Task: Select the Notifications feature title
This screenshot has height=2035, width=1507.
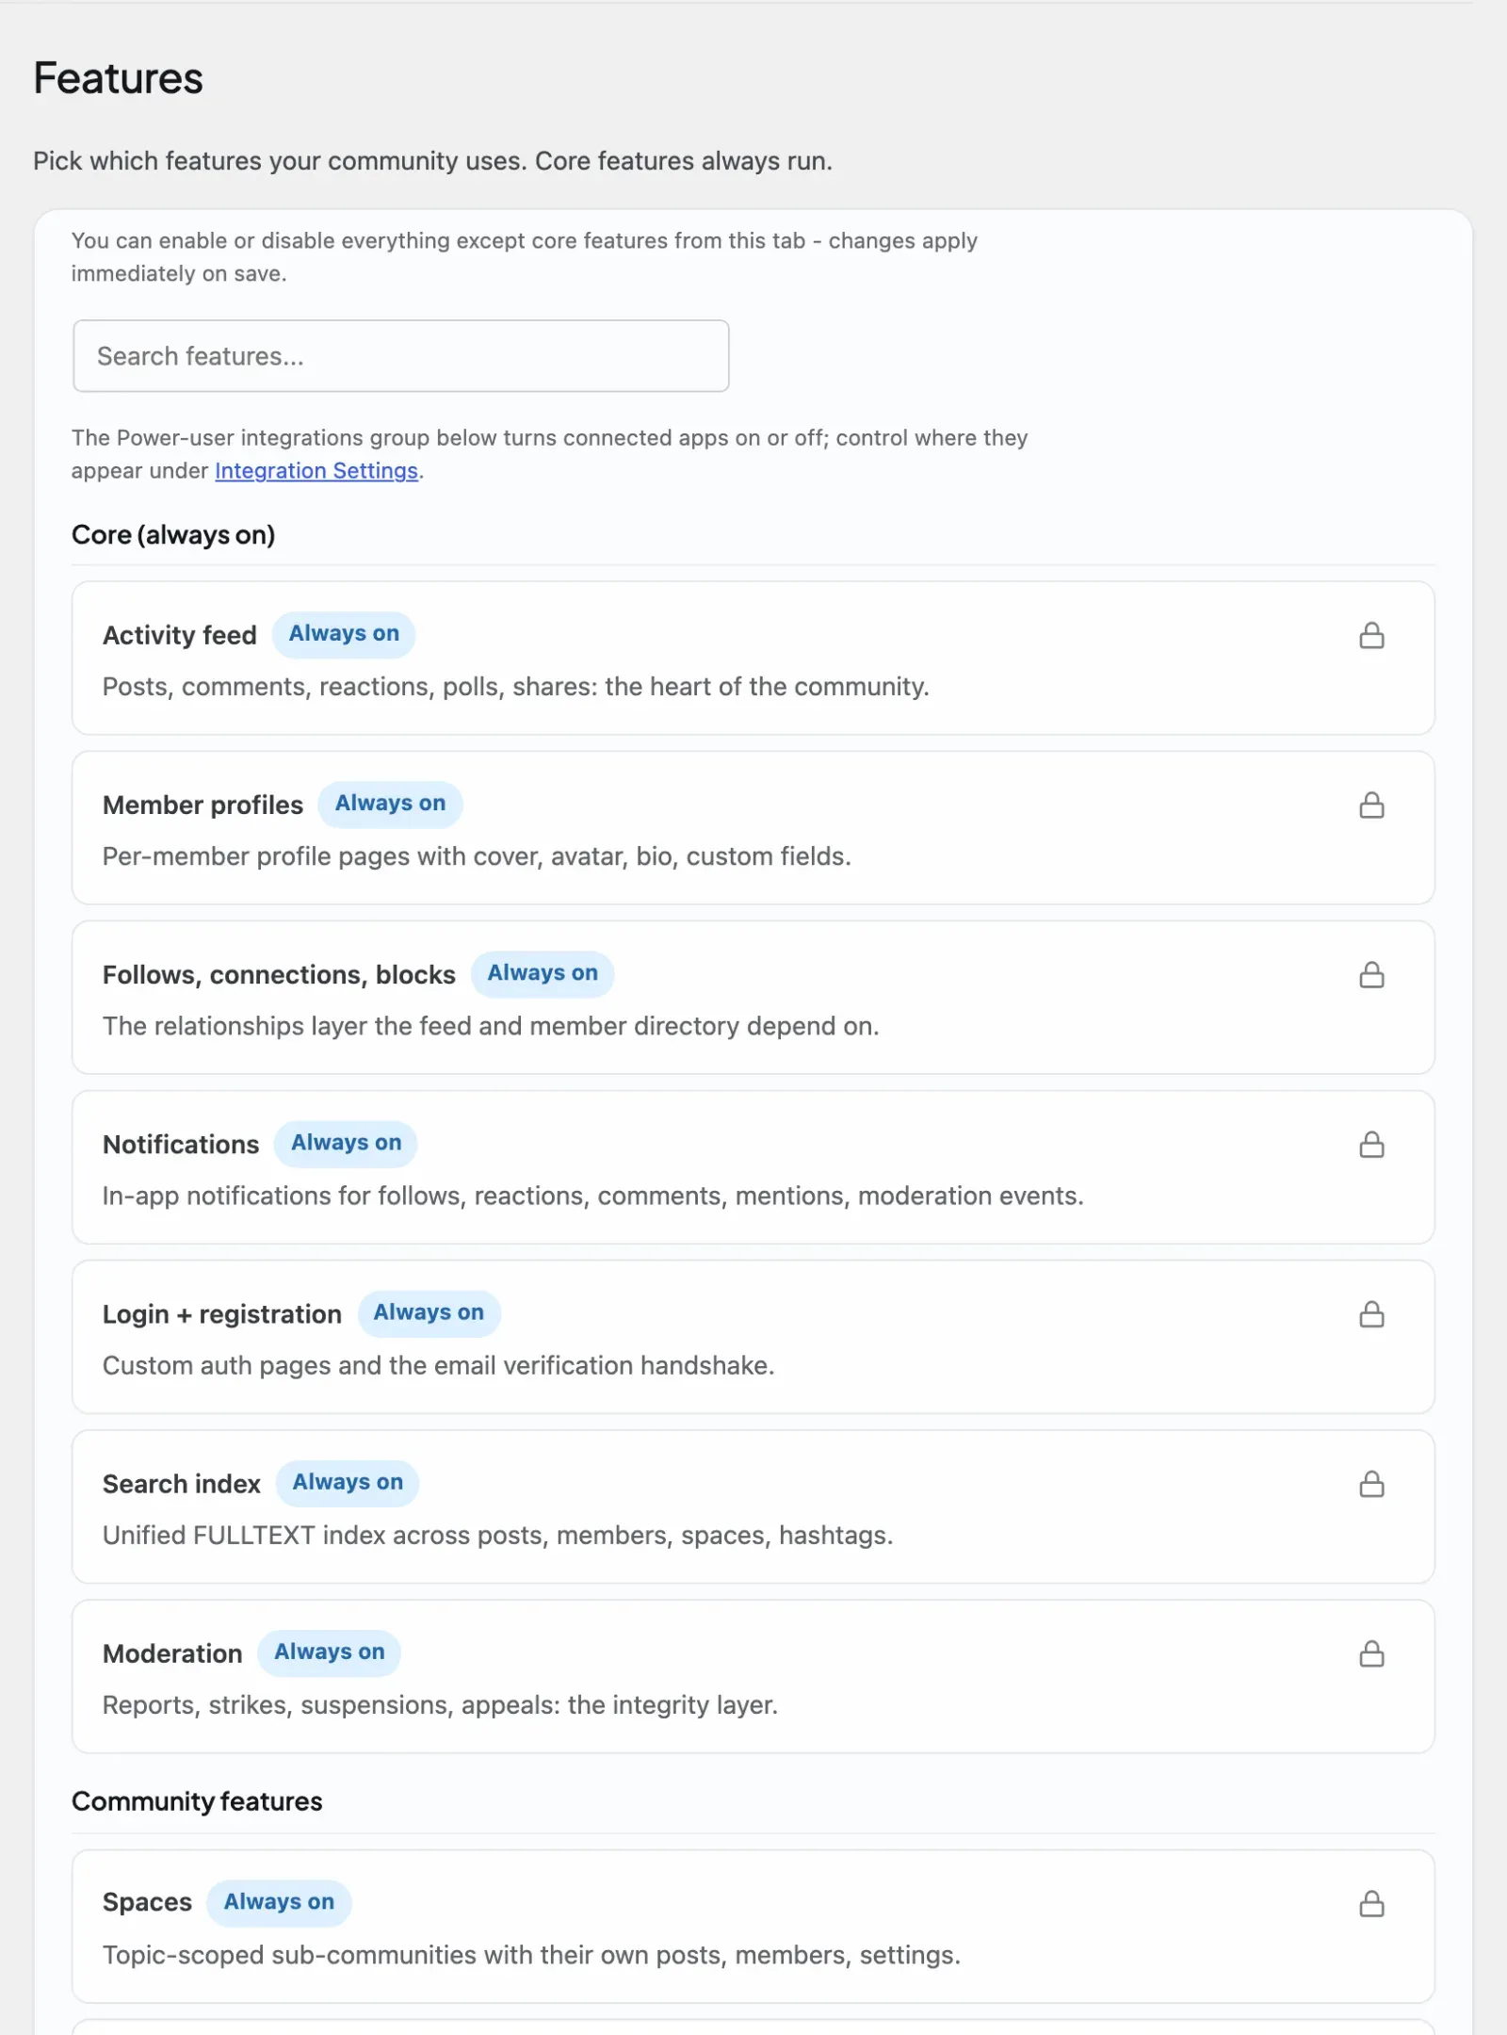Action: pyautogui.click(x=181, y=1144)
